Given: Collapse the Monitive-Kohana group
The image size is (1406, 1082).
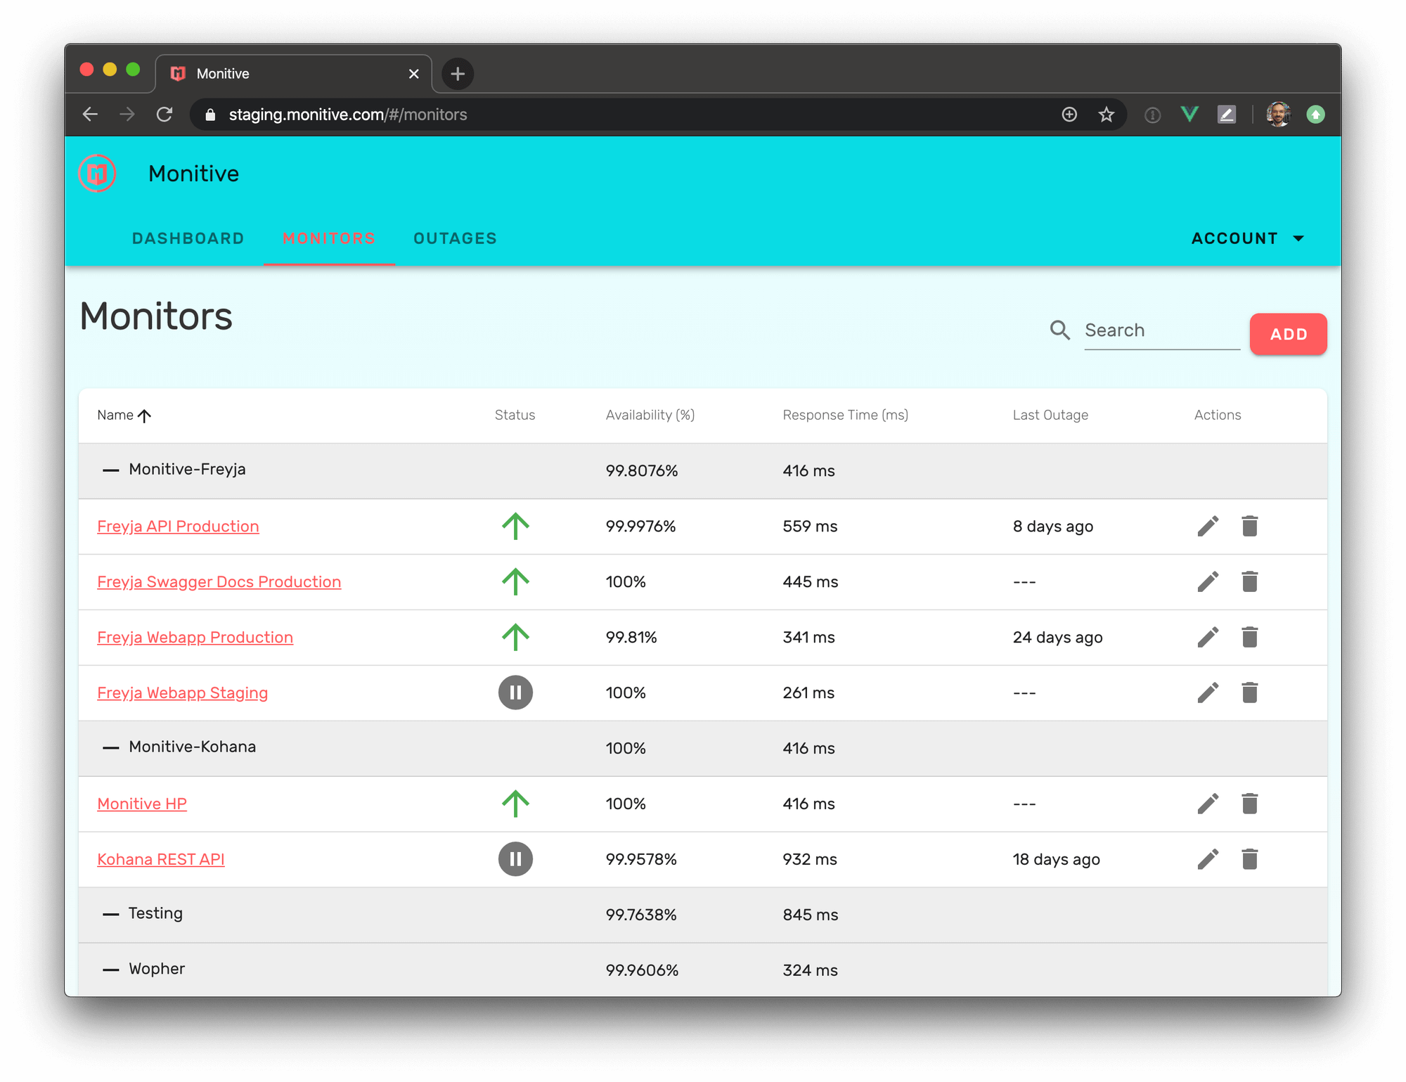Looking at the screenshot, I should coord(110,747).
